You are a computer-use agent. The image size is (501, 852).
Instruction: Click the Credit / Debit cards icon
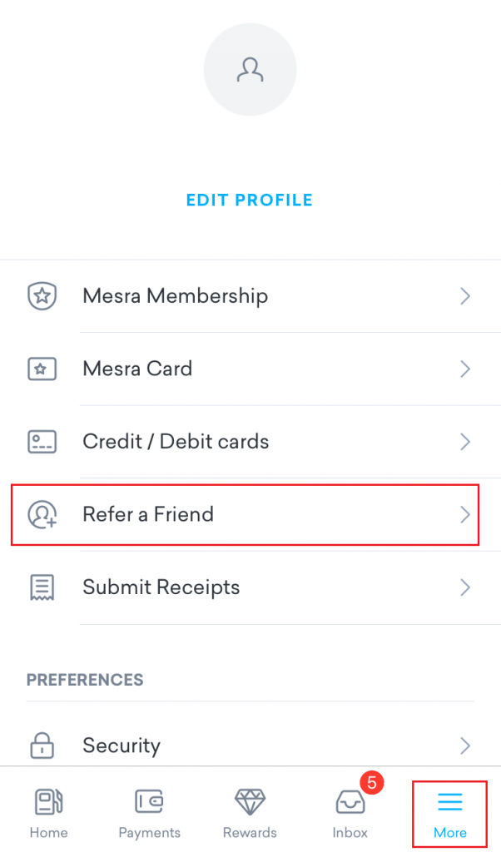pyautogui.click(x=42, y=441)
